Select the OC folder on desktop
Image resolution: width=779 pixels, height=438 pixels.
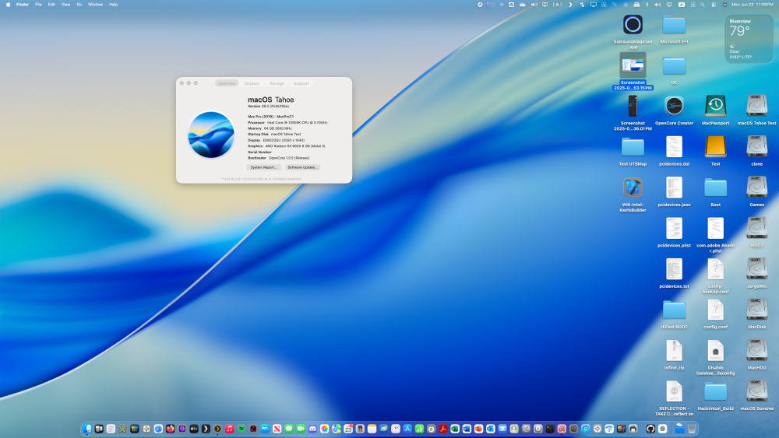point(674,65)
